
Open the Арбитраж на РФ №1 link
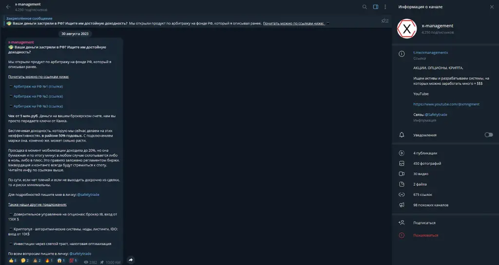(38, 87)
